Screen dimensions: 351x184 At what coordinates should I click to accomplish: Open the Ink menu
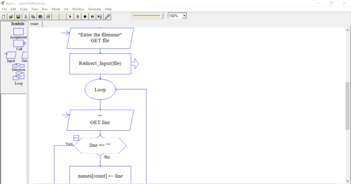tap(66, 9)
